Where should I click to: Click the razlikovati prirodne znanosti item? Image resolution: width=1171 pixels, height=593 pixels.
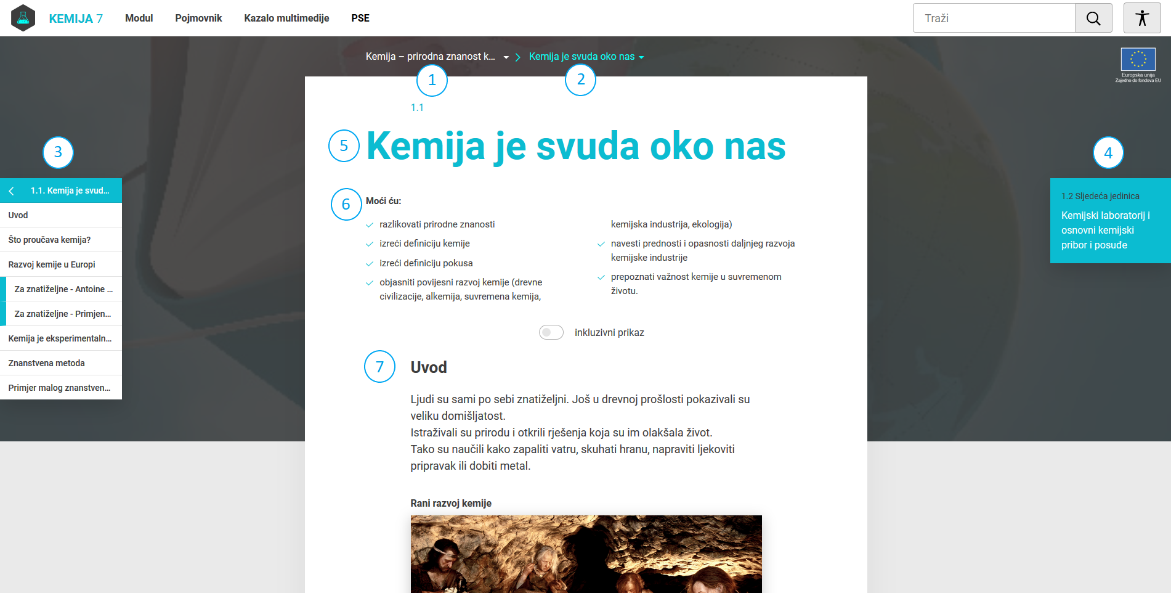coord(437,224)
